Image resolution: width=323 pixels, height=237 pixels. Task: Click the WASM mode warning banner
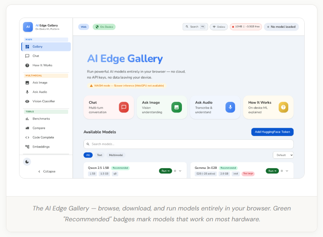(127, 85)
